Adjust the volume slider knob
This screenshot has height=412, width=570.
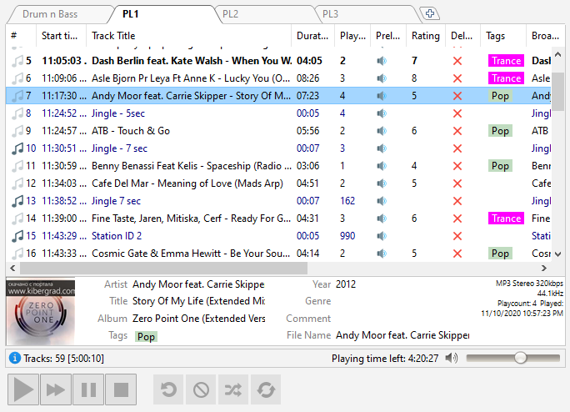(521, 358)
